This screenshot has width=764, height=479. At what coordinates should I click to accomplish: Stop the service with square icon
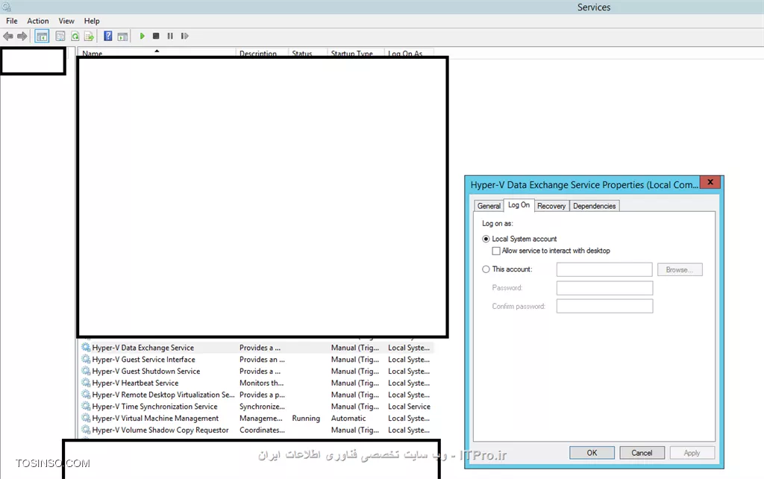click(156, 36)
